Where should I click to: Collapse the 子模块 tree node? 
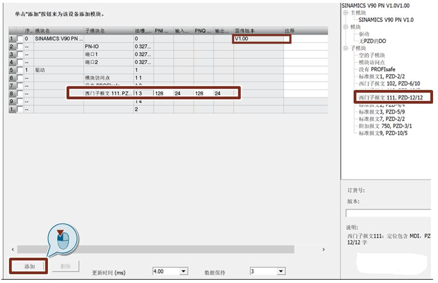tap(345, 48)
